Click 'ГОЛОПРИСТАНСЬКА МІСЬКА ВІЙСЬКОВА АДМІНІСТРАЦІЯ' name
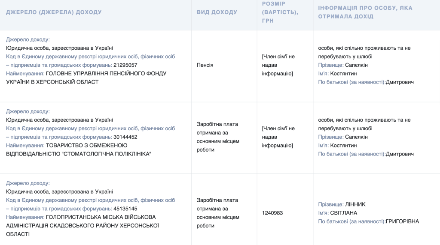Viewport: 440px width, 245px height. [82, 221]
